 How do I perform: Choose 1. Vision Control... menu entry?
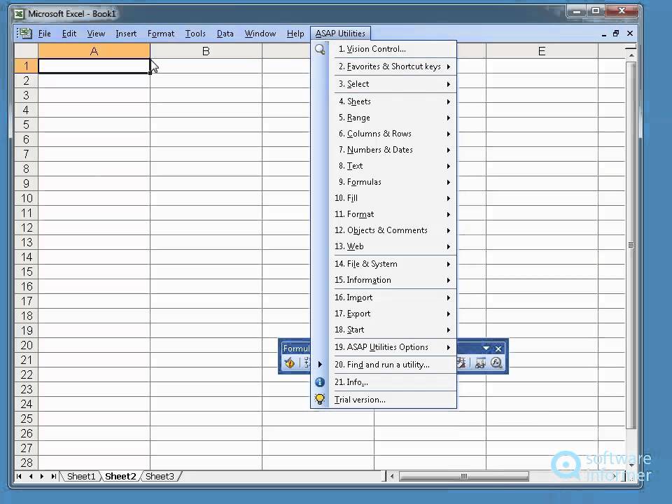pos(384,49)
